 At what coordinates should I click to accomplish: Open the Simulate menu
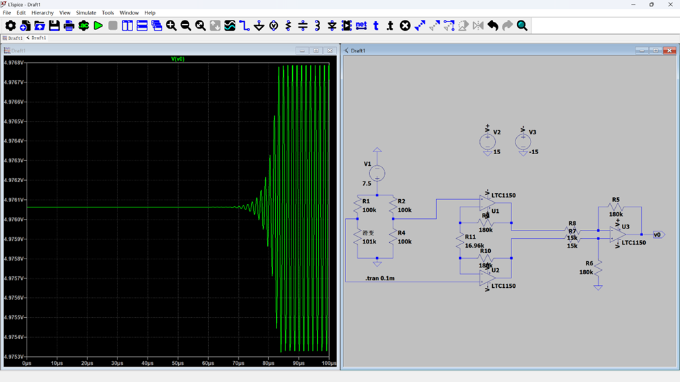click(x=86, y=13)
